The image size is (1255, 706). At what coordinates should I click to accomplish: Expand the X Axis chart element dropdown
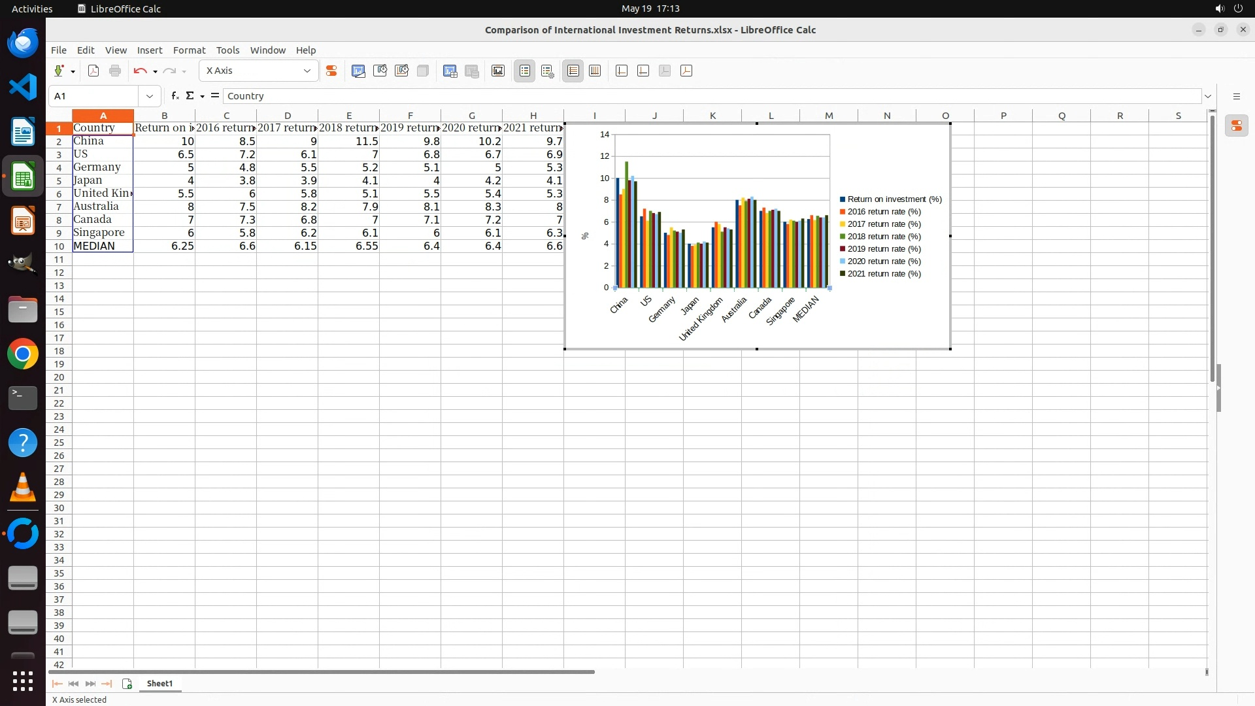pyautogui.click(x=307, y=71)
